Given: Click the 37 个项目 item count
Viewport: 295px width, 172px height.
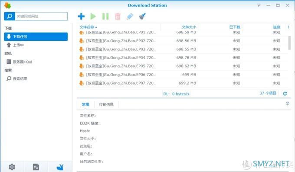Looking at the screenshot, I should (x=268, y=93).
